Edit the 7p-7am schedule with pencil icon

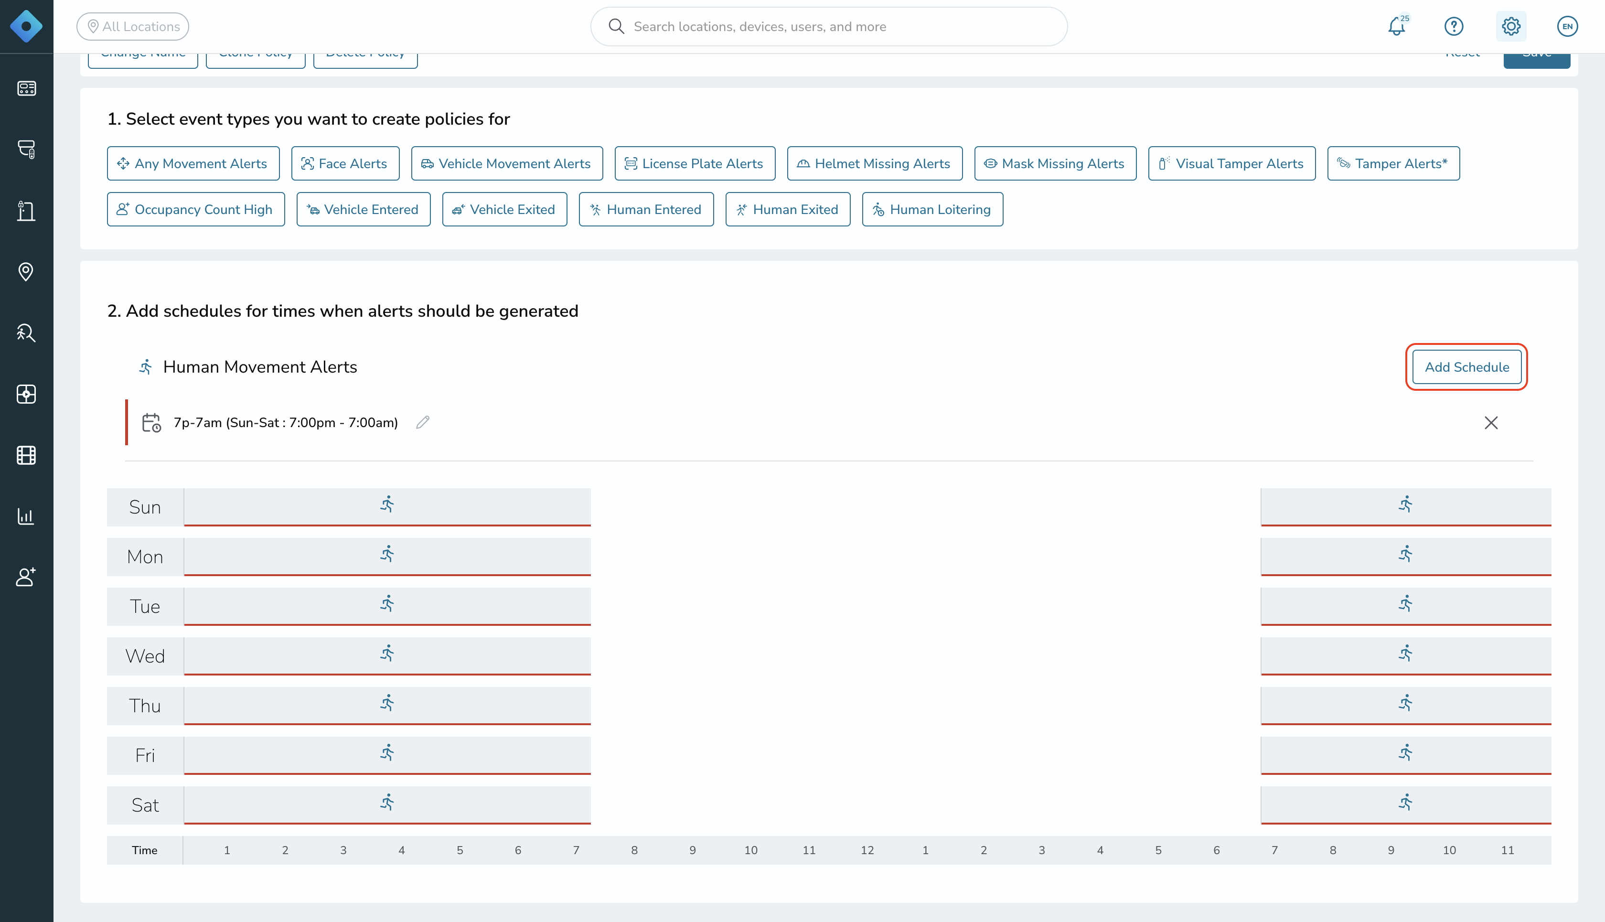[x=423, y=422]
